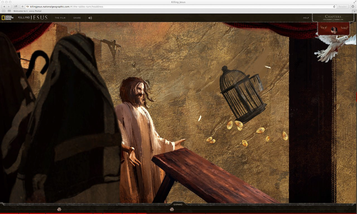Screen dimensions: 357x214
Task: Open the Killing Jesus title logo
Action: pyautogui.click(x=33, y=18)
